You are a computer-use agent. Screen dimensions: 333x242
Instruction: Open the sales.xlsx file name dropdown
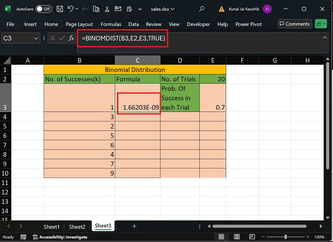pos(163,9)
